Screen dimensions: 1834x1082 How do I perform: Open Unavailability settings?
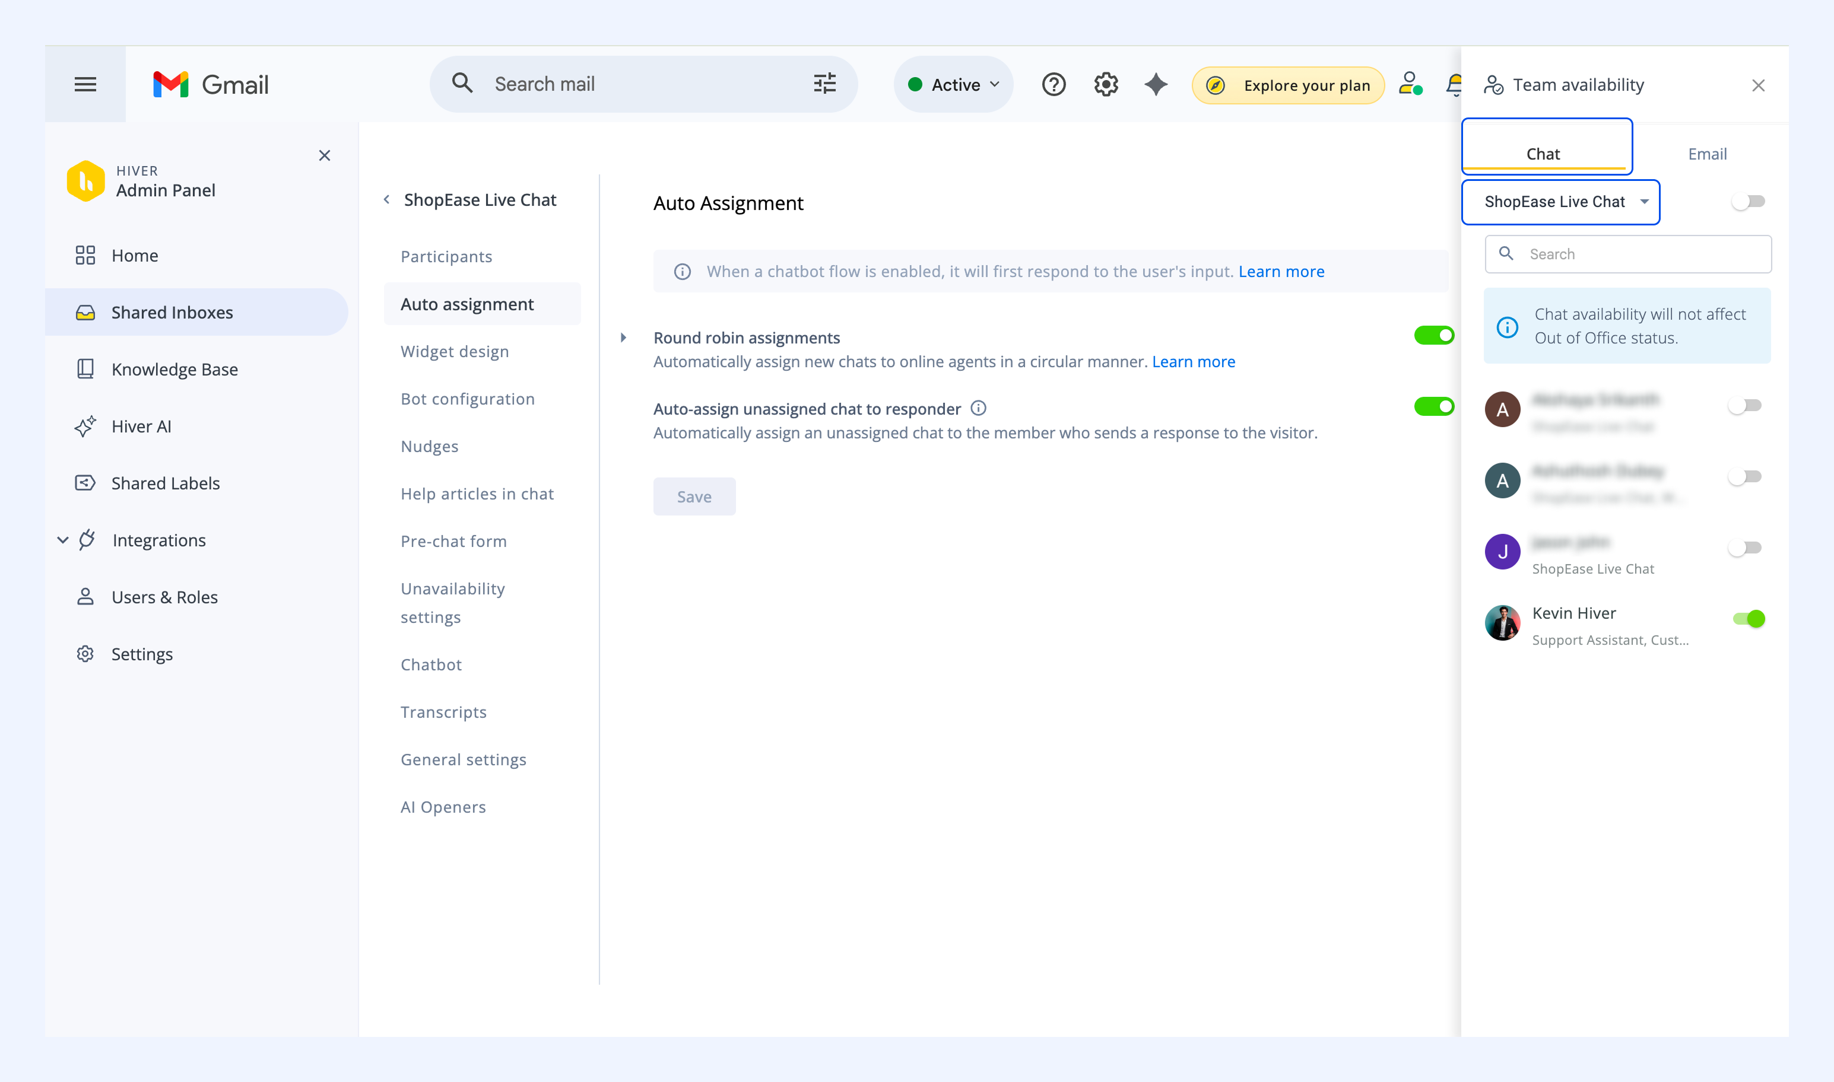coord(452,603)
